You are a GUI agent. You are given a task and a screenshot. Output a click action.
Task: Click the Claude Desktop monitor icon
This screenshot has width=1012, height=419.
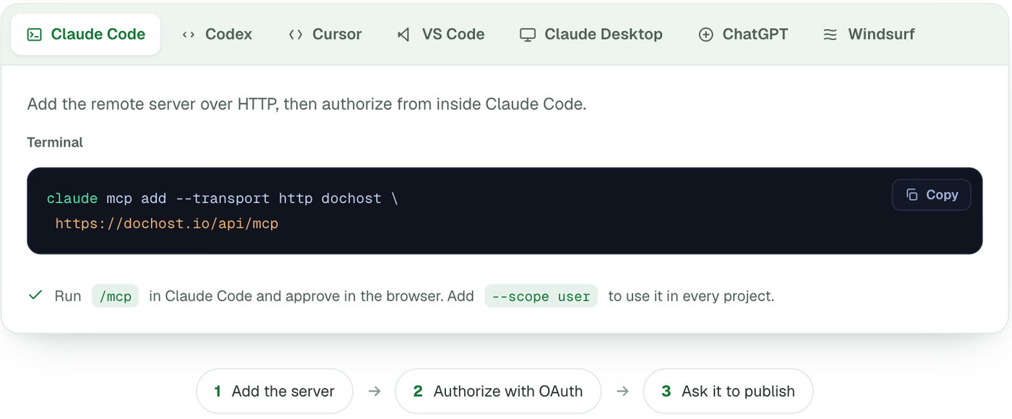tap(528, 34)
